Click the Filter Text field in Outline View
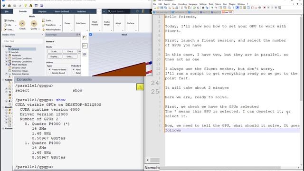 point(22,41)
